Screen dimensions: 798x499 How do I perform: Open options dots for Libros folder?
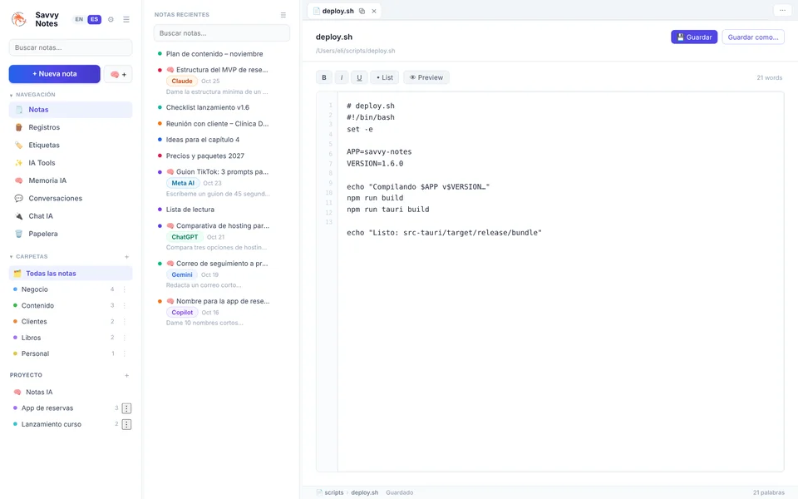124,338
